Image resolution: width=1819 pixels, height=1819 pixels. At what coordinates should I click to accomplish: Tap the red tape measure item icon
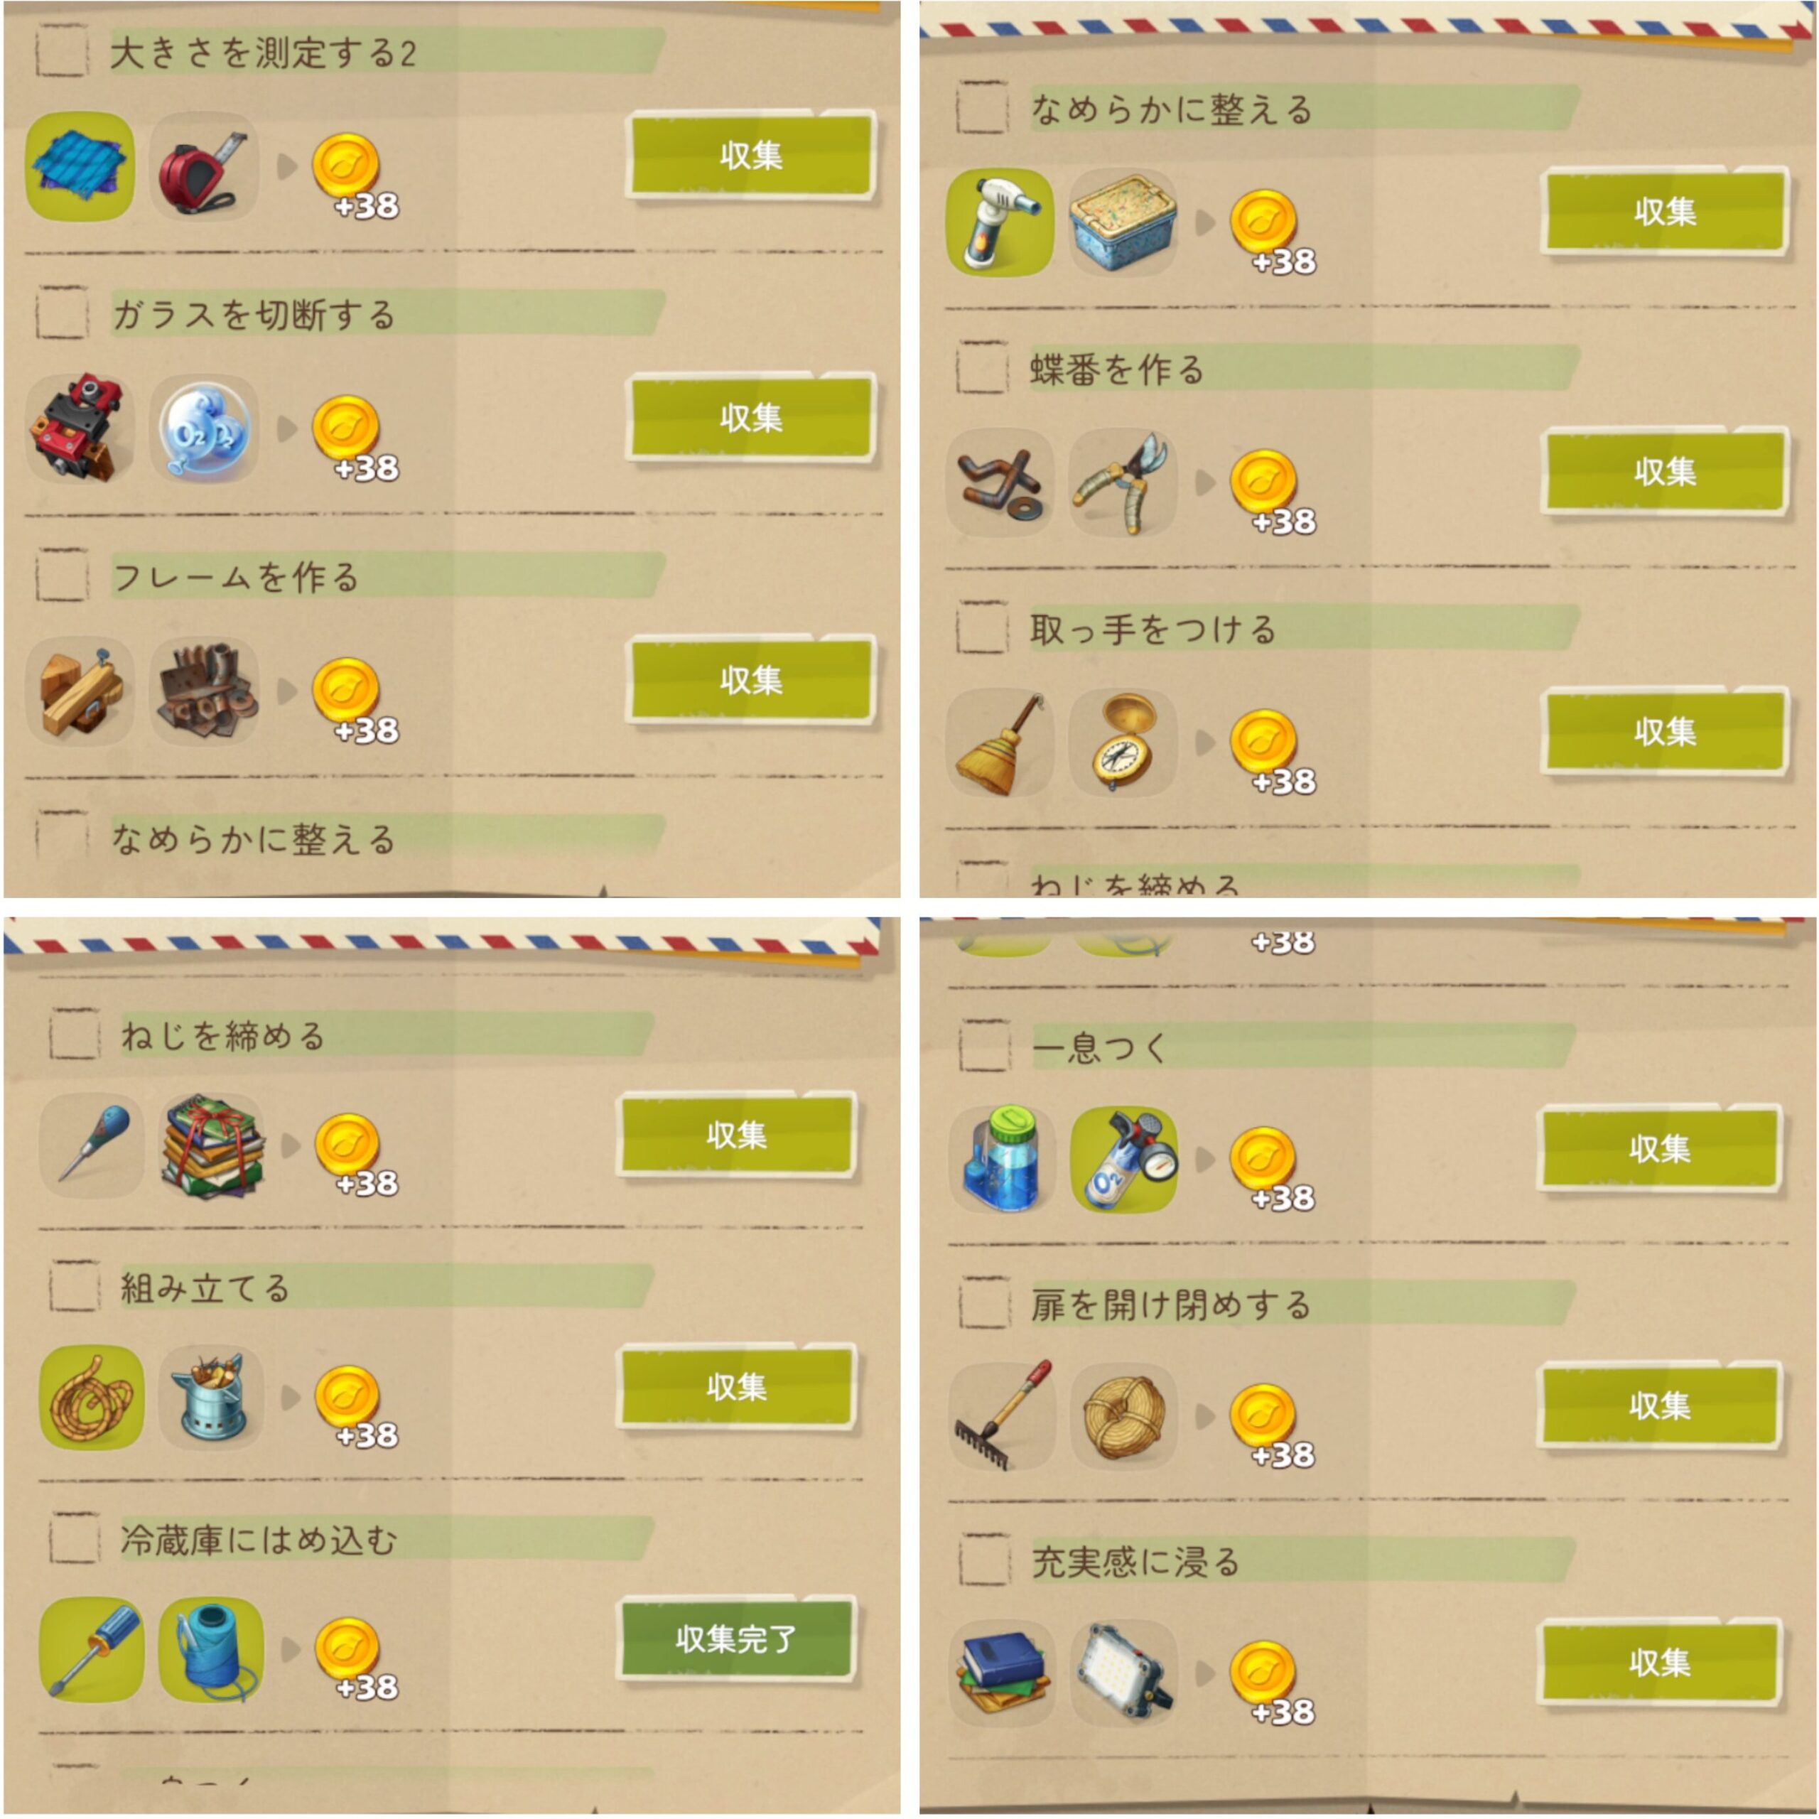pyautogui.click(x=203, y=167)
